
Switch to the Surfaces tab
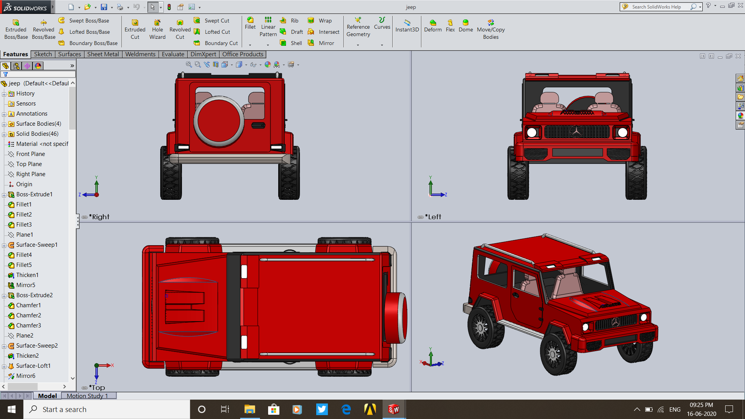[69, 54]
